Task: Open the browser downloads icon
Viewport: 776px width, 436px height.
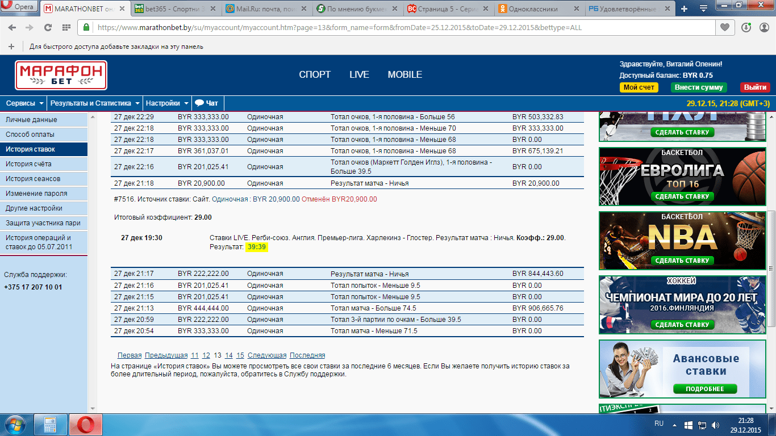Action: (x=746, y=27)
